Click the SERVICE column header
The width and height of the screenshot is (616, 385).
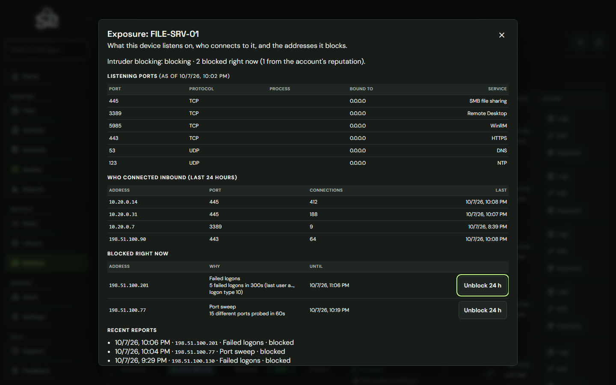coord(498,89)
